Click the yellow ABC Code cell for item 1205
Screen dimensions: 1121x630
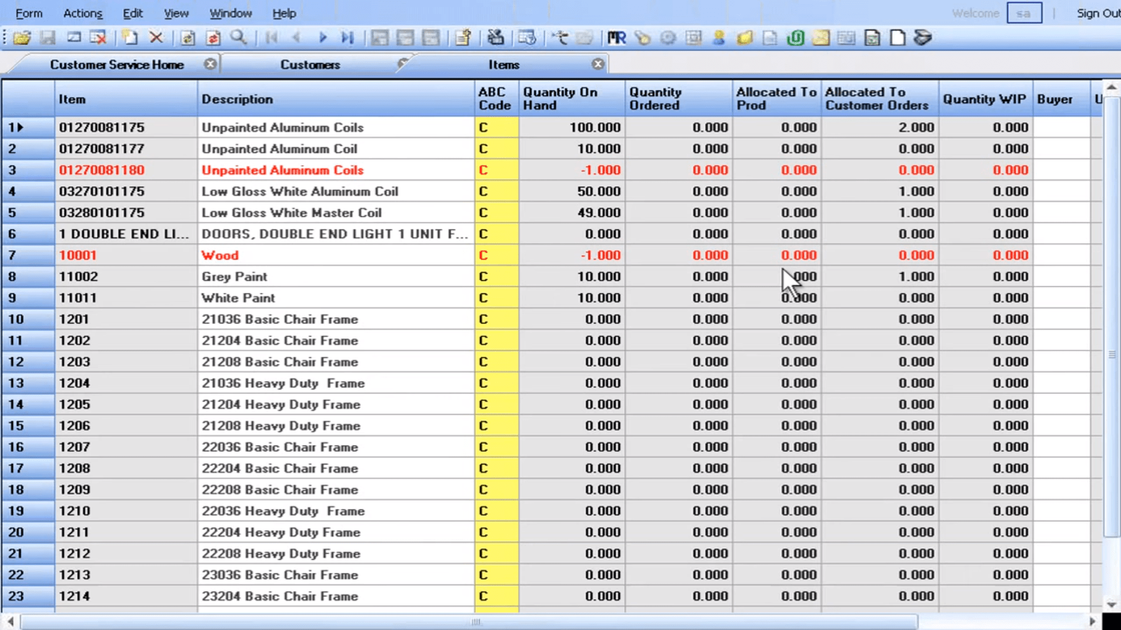tap(496, 404)
